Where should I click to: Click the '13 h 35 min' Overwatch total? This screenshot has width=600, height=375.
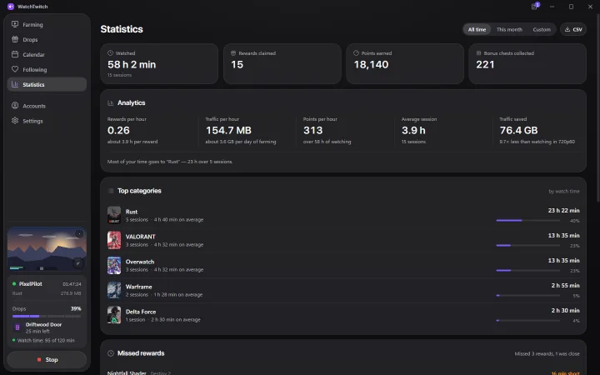[563, 261]
